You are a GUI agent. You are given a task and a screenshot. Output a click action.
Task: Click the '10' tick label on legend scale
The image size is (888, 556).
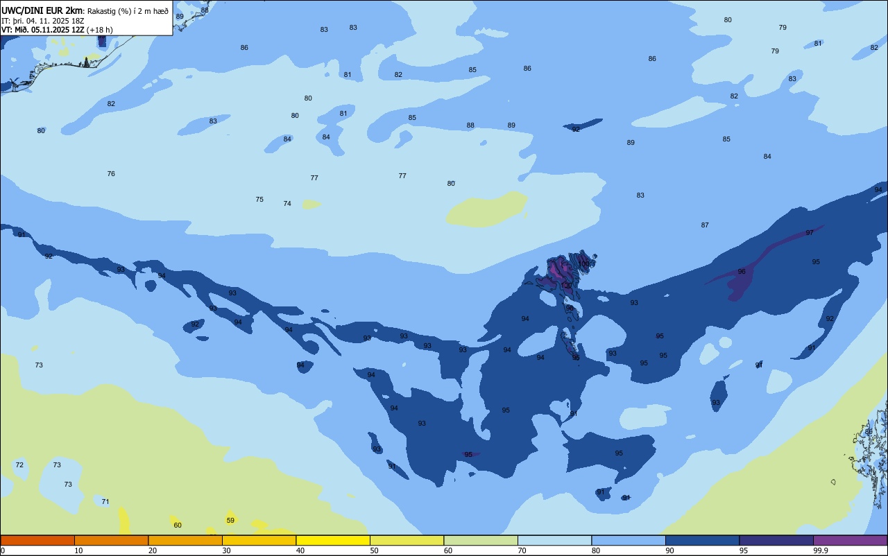79,550
